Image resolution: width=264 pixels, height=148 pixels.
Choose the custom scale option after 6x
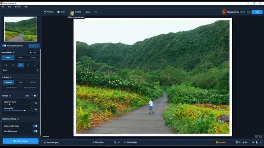click(35, 65)
